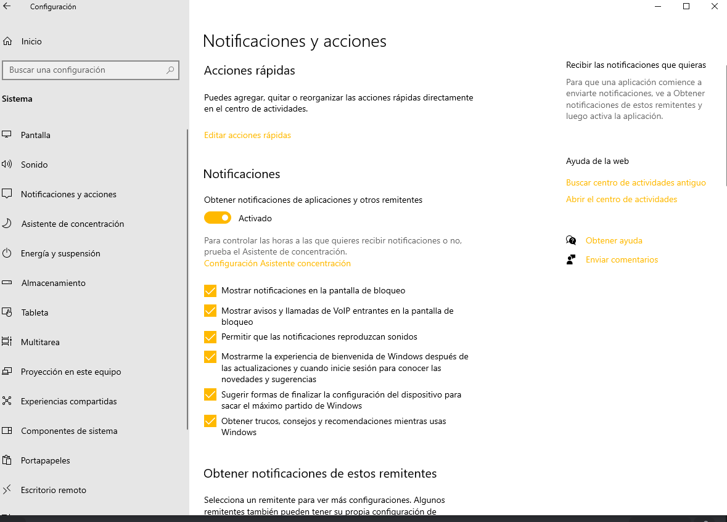Focus the Buscar una configuración field

point(91,70)
